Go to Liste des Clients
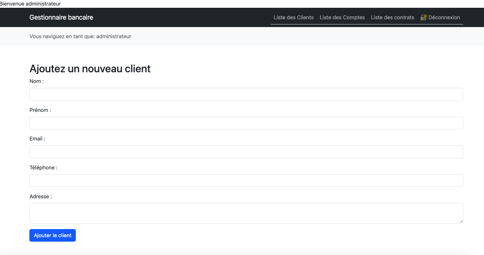484x255 pixels. pos(293,17)
